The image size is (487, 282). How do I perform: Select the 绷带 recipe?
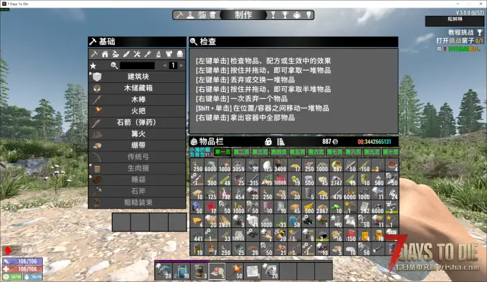pos(137,145)
